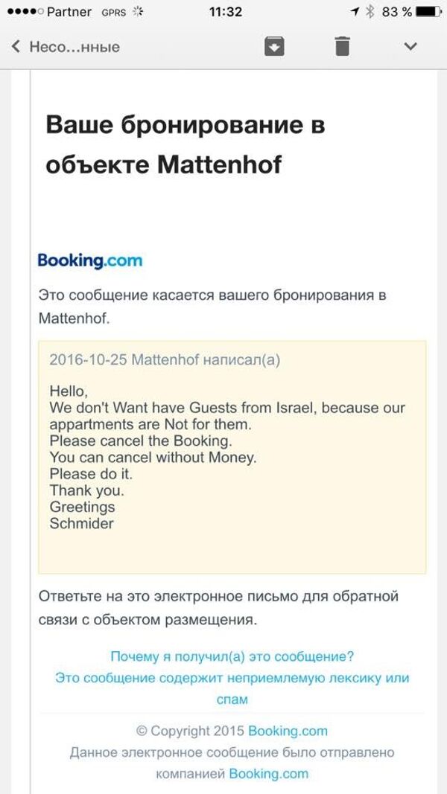Archive the email using the archive icon
This screenshot has height=794, width=447.
point(276,45)
